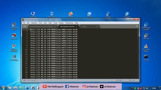Click the a001/index.m3u8 URL on line 1
The width and height of the screenshot is (161, 90).
pyautogui.click(x=54, y=29)
